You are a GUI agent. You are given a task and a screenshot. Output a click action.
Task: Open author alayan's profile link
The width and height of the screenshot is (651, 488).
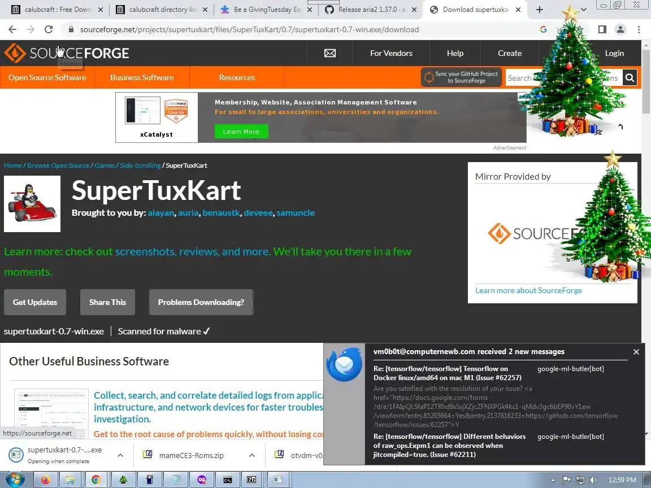tap(160, 213)
